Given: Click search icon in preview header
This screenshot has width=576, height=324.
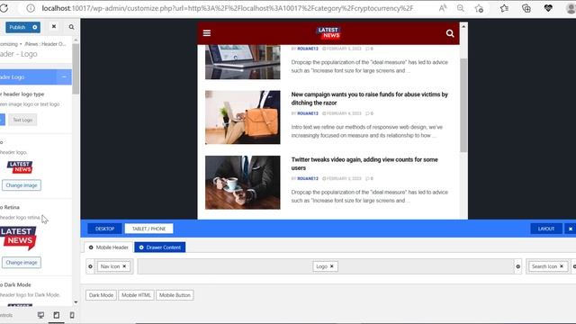Looking at the screenshot, I should [450, 33].
